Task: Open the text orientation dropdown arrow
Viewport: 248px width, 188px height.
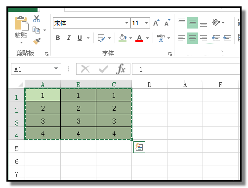Action: [x=223, y=23]
